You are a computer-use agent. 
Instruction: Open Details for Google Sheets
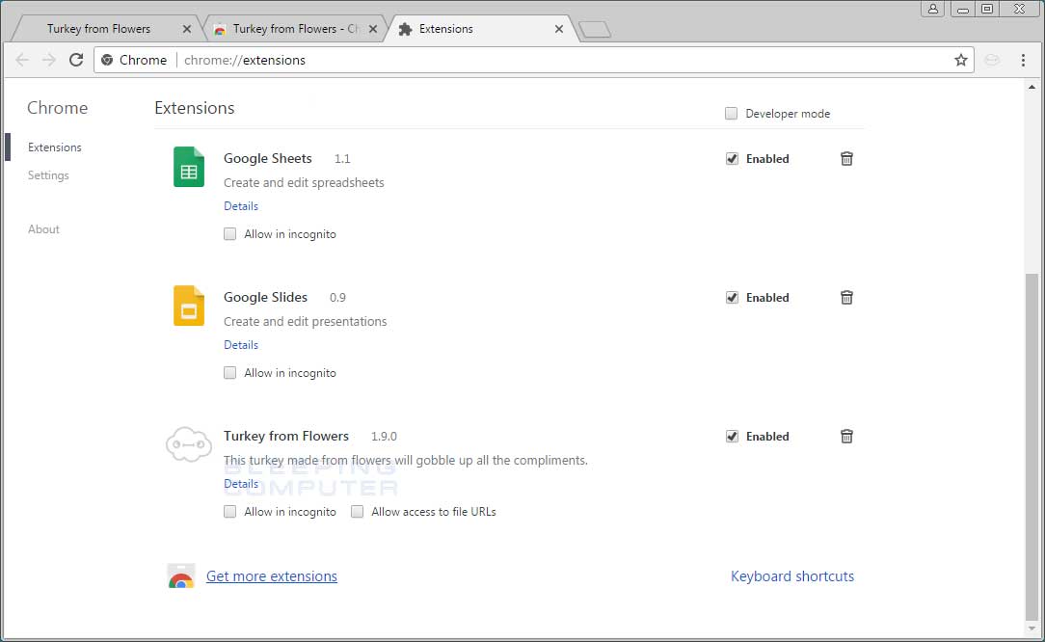241,206
